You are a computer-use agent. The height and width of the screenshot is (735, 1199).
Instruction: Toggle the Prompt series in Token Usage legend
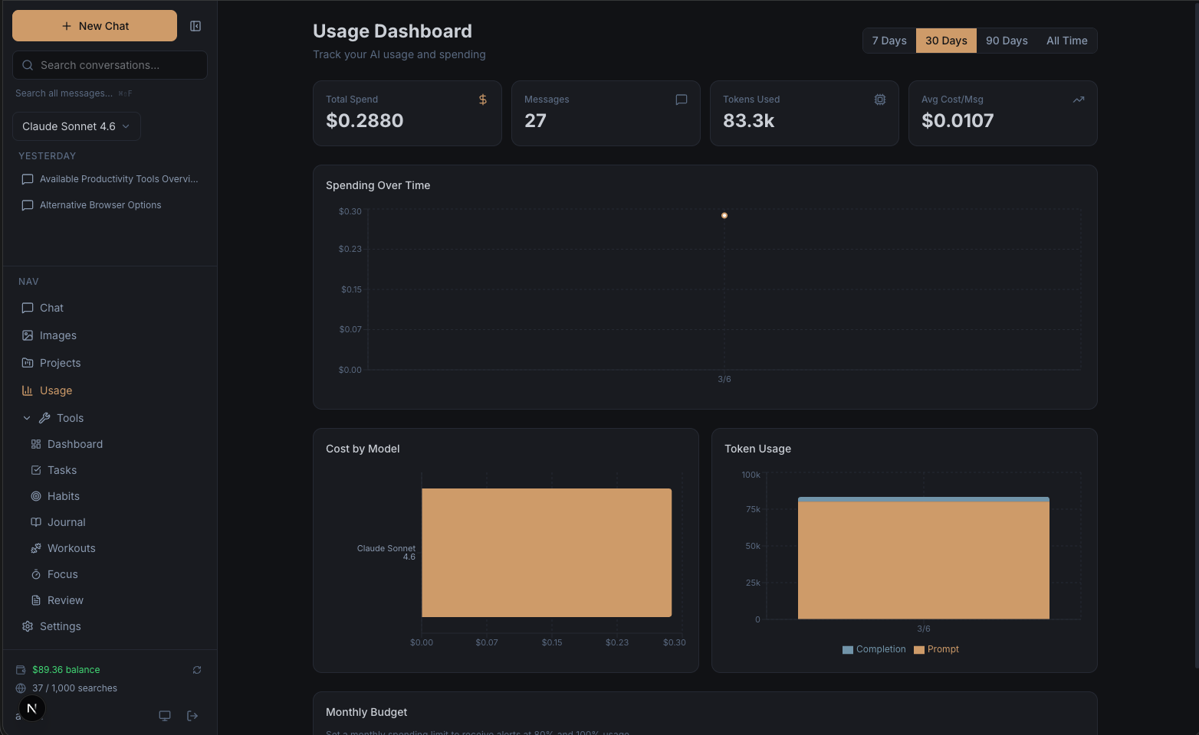(936, 649)
